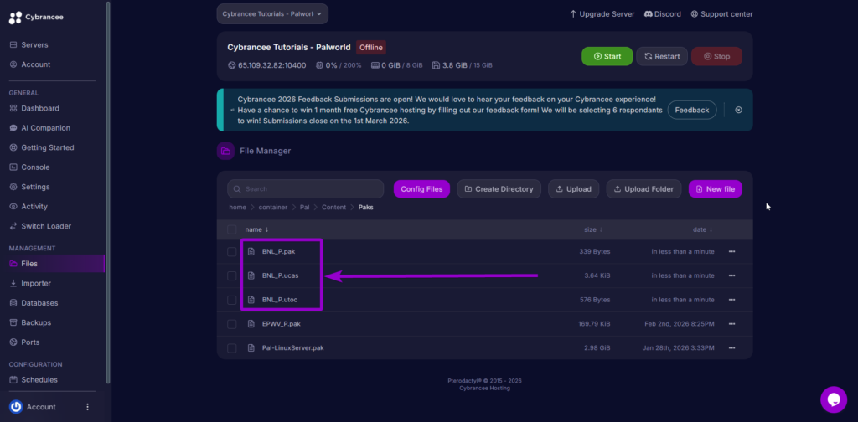Open Console in the sidebar
Image resolution: width=858 pixels, height=422 pixels.
35,167
